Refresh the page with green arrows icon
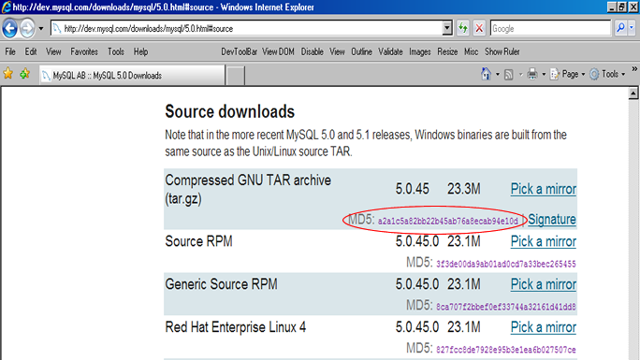This screenshot has height=360, width=640. [463, 28]
